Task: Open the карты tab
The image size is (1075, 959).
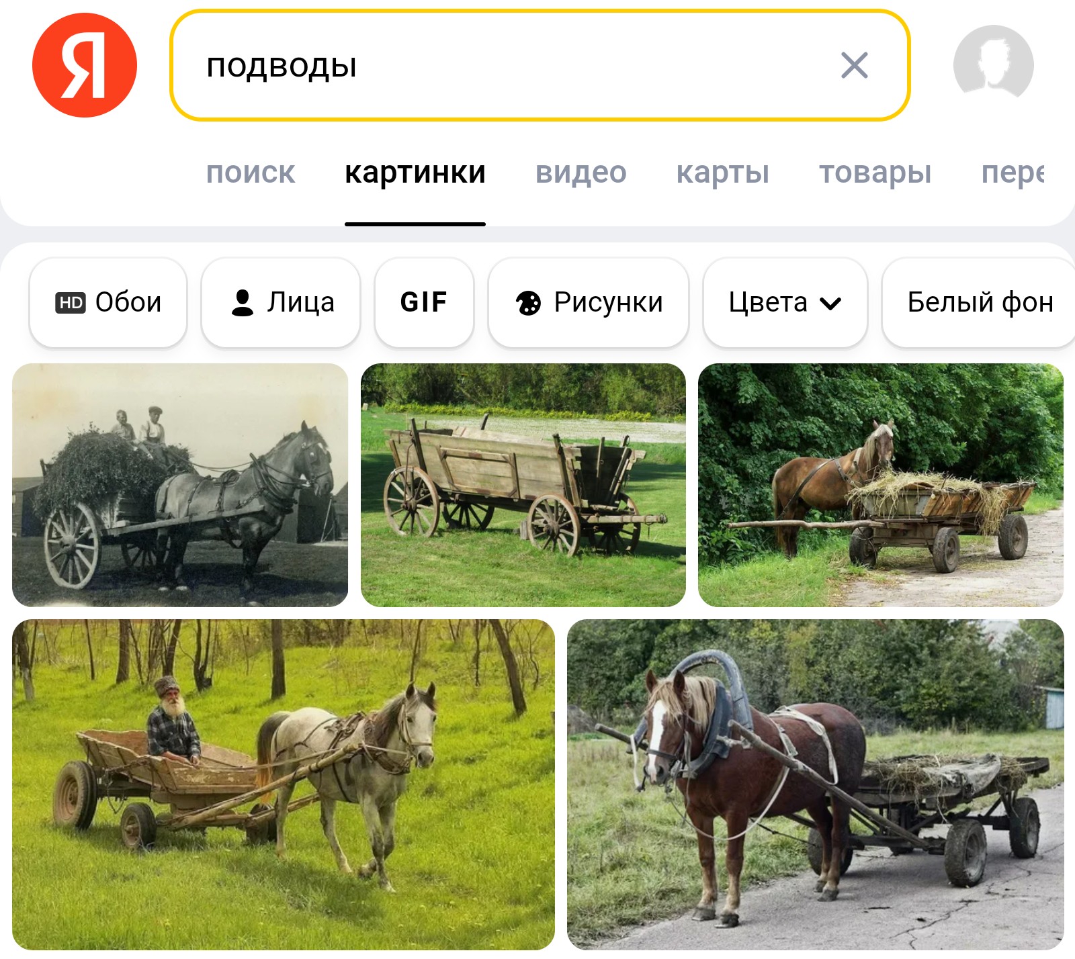Action: (x=723, y=173)
